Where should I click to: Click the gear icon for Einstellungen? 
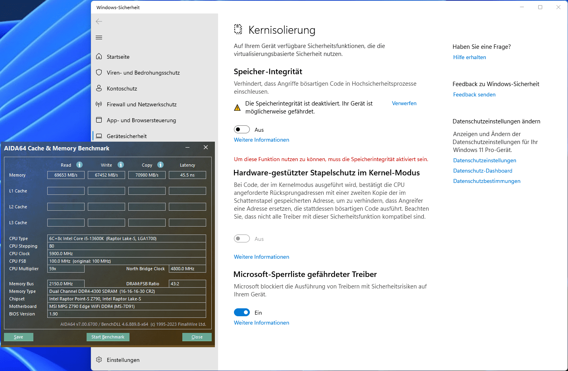click(99, 360)
